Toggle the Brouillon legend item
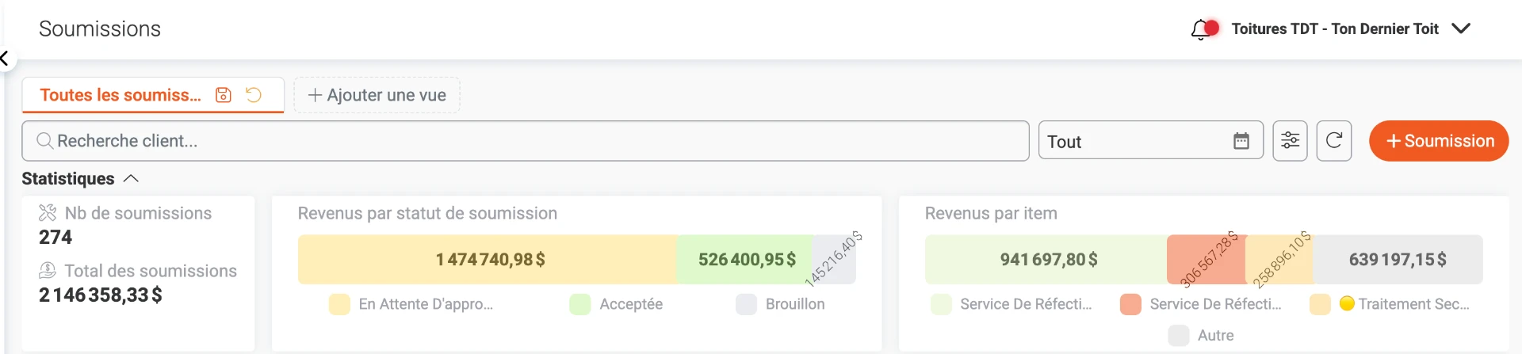The image size is (1522, 354). pos(781,304)
